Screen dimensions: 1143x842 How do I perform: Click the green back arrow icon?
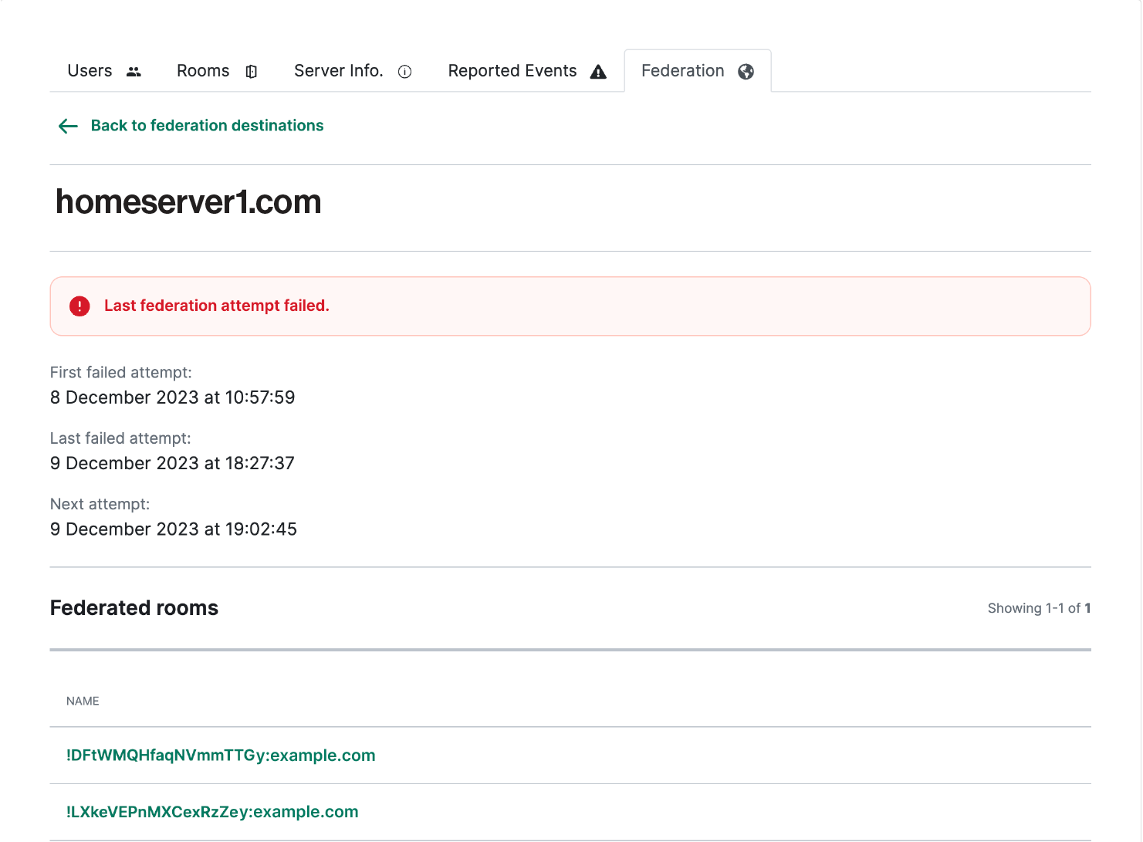point(68,126)
